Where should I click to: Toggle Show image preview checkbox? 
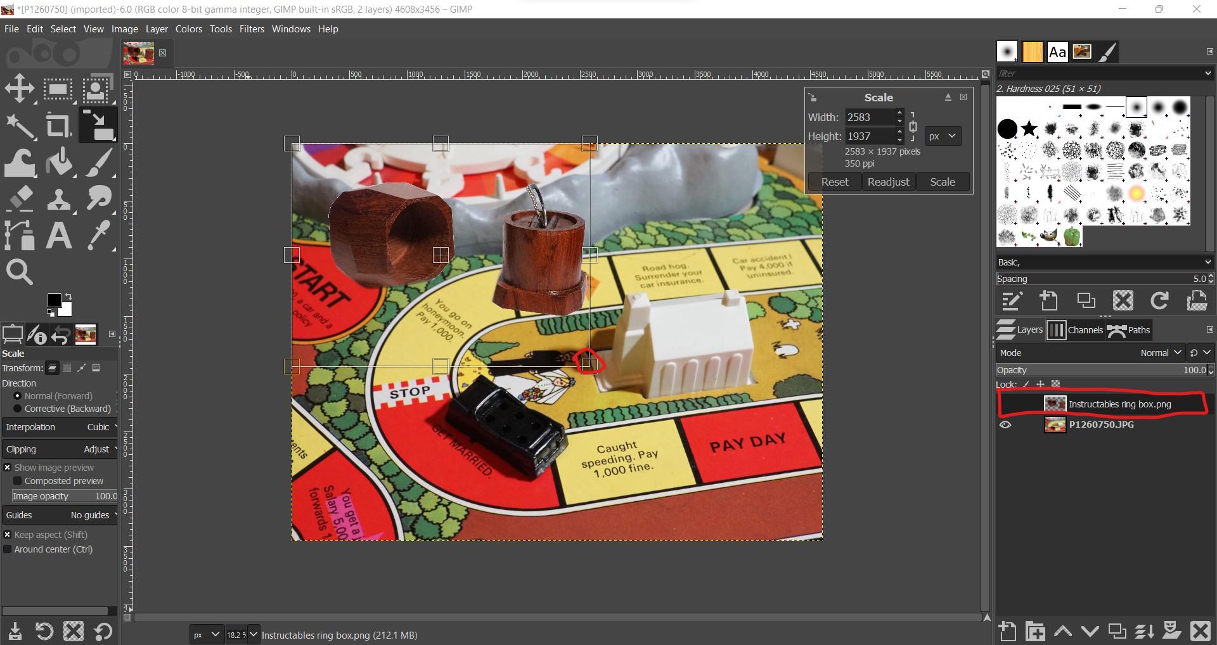pyautogui.click(x=8, y=468)
